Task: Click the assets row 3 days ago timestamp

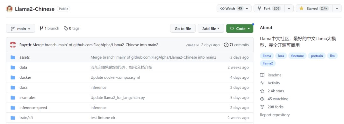Action: 239,57
